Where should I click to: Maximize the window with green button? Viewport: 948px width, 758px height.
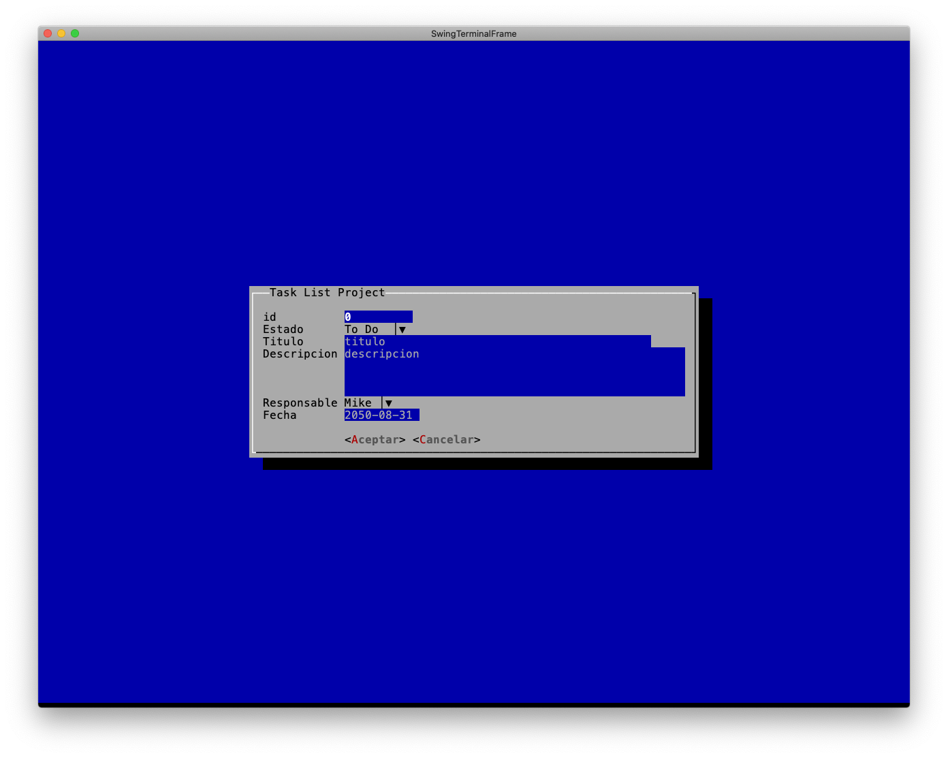75,33
